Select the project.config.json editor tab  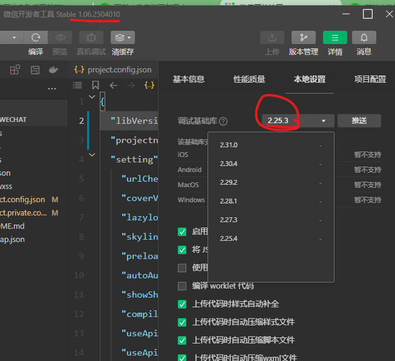click(113, 69)
